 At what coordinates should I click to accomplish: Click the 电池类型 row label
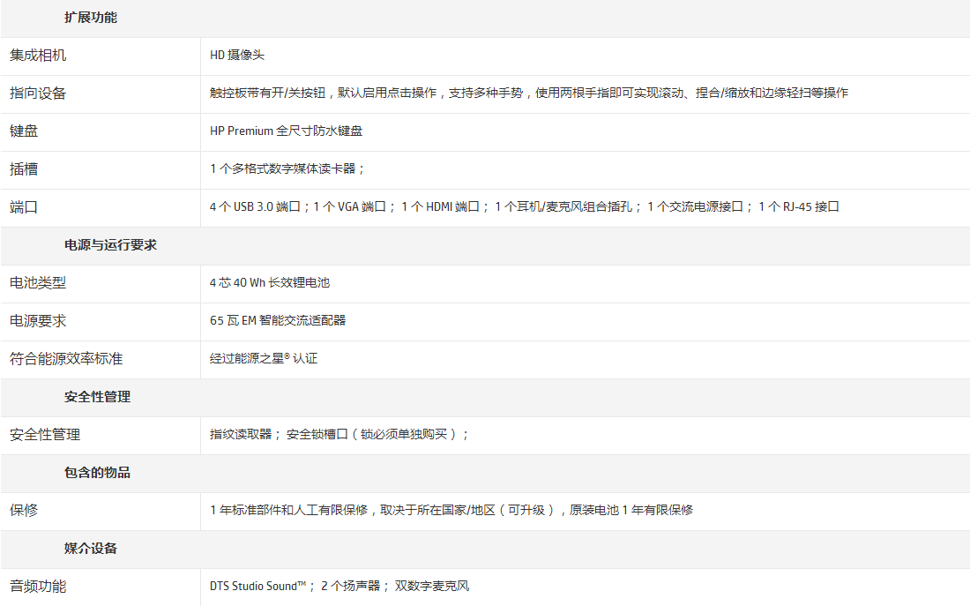pos(38,283)
